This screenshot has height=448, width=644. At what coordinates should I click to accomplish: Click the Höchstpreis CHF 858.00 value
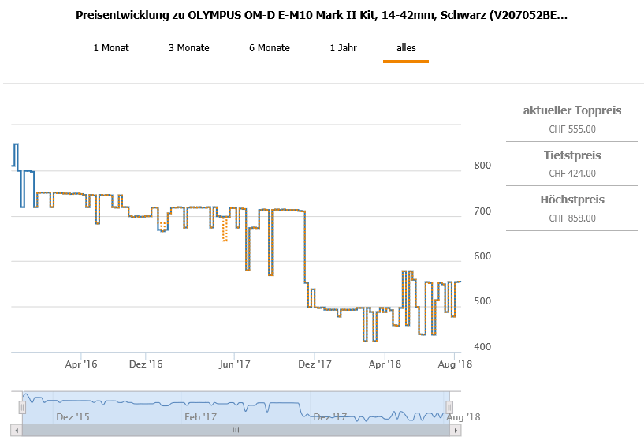click(572, 218)
